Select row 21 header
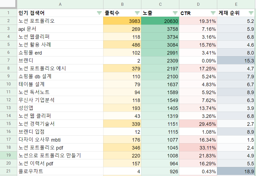The width and height of the screenshot is (256, 176). (8, 171)
